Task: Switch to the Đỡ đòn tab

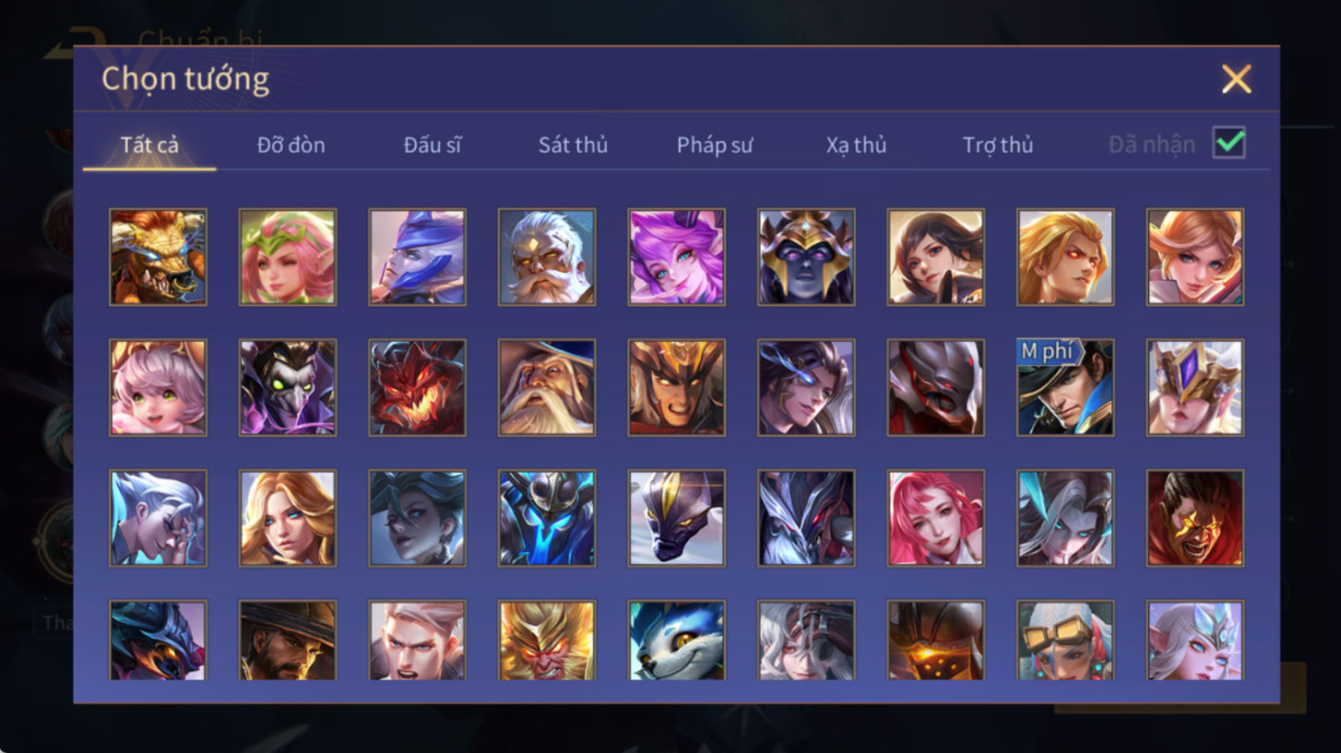Action: [x=291, y=145]
